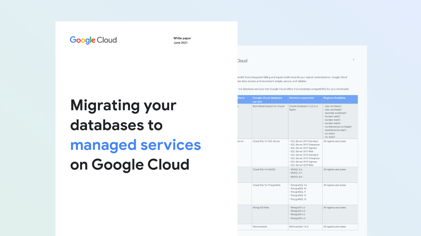Click the "Cloud SQL for MySQL" cell
The width and height of the screenshot is (421, 236).
(x=264, y=170)
